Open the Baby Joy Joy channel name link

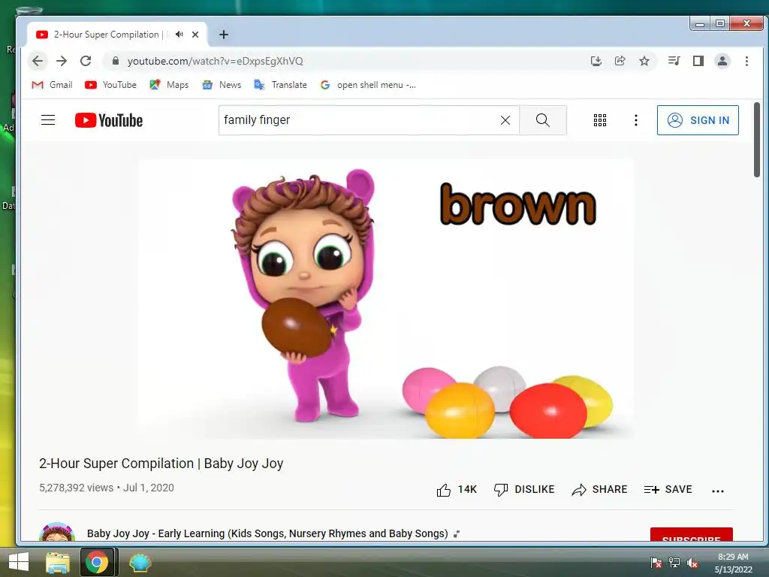pos(267,533)
